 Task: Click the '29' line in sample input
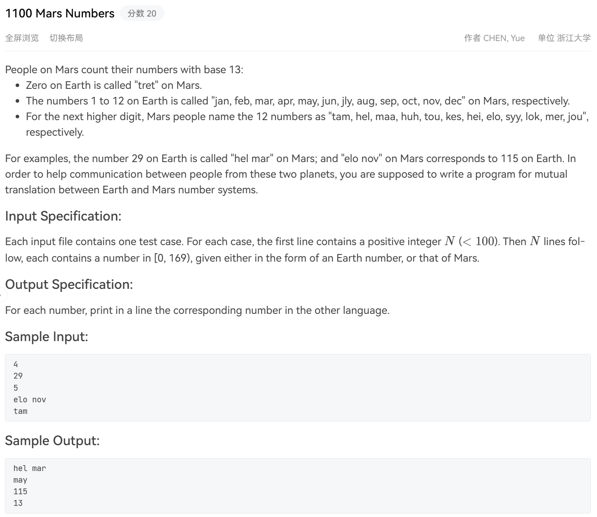click(x=18, y=376)
